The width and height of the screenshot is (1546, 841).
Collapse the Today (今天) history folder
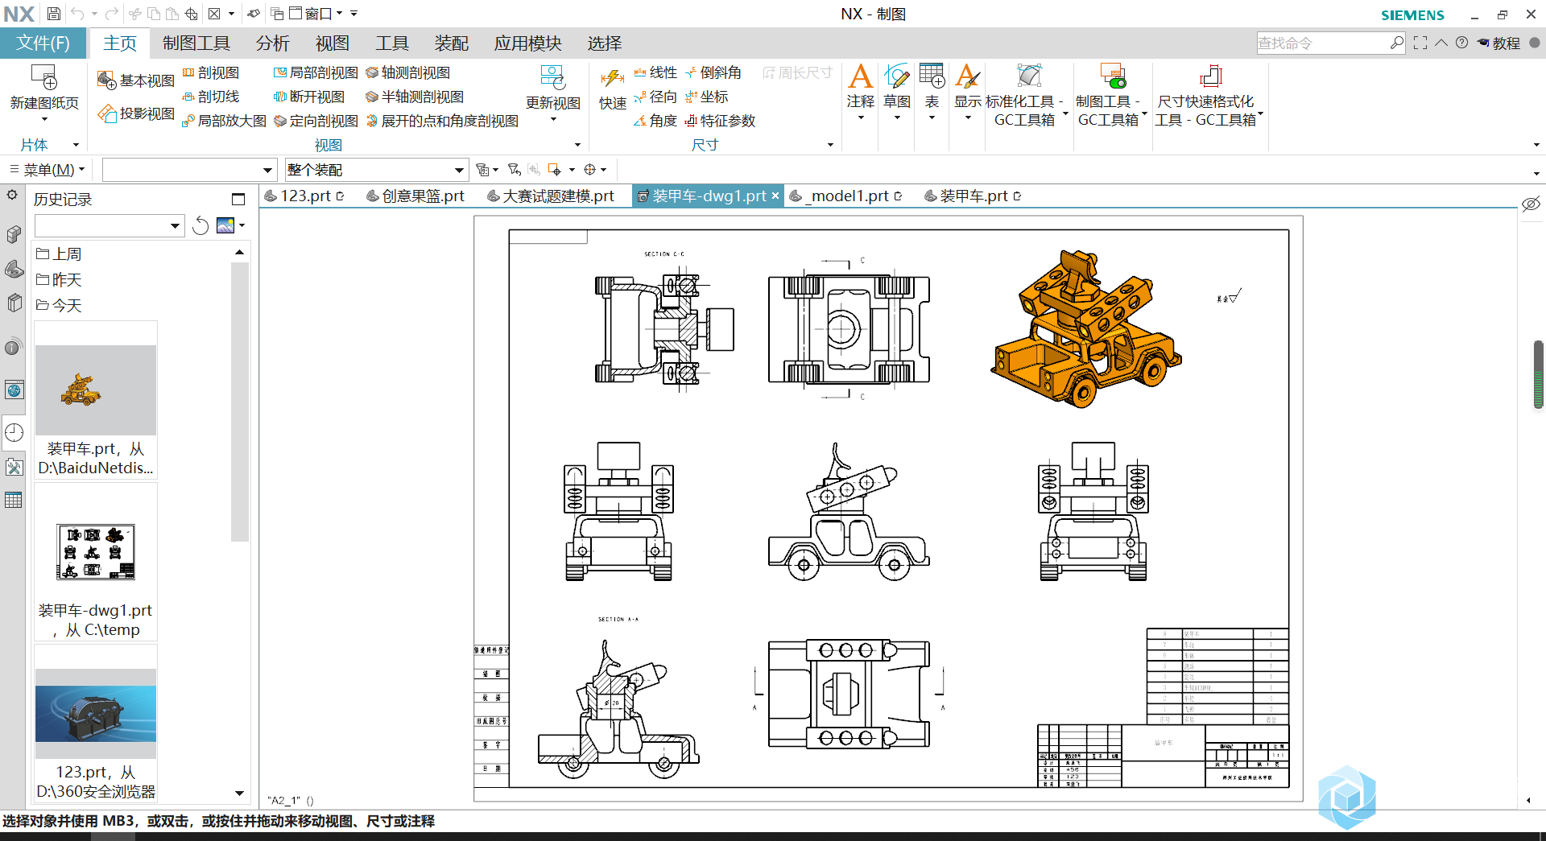tap(59, 306)
